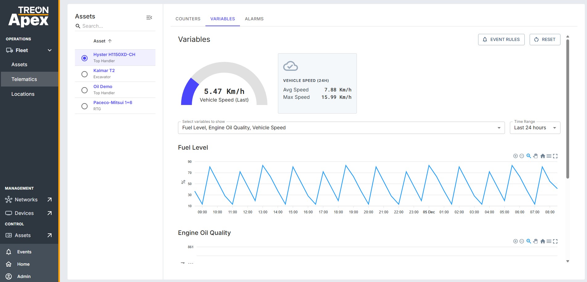This screenshot has width=587, height=282.
Task: Enable panning on Fuel Level chart
Action: tap(535, 156)
